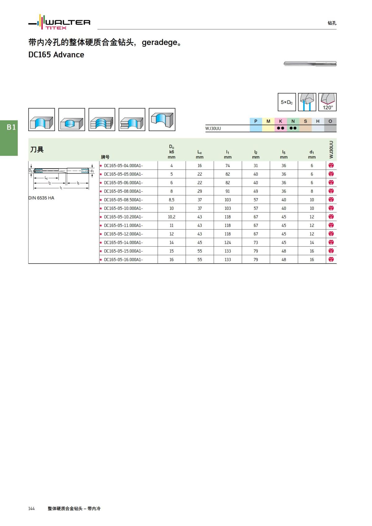The image size is (372, 526).
Task: Click the l2 mm column header
Action: pyautogui.click(x=256, y=154)
